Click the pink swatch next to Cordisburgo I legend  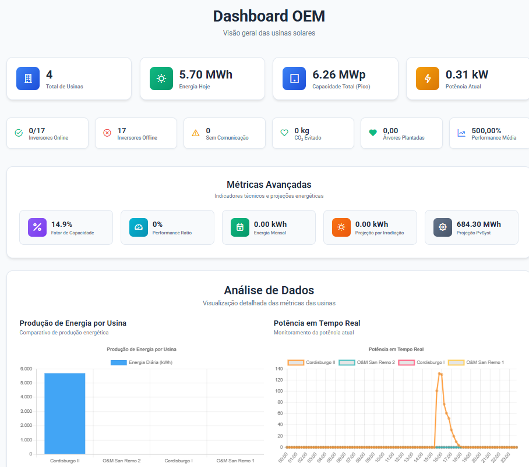tap(407, 362)
